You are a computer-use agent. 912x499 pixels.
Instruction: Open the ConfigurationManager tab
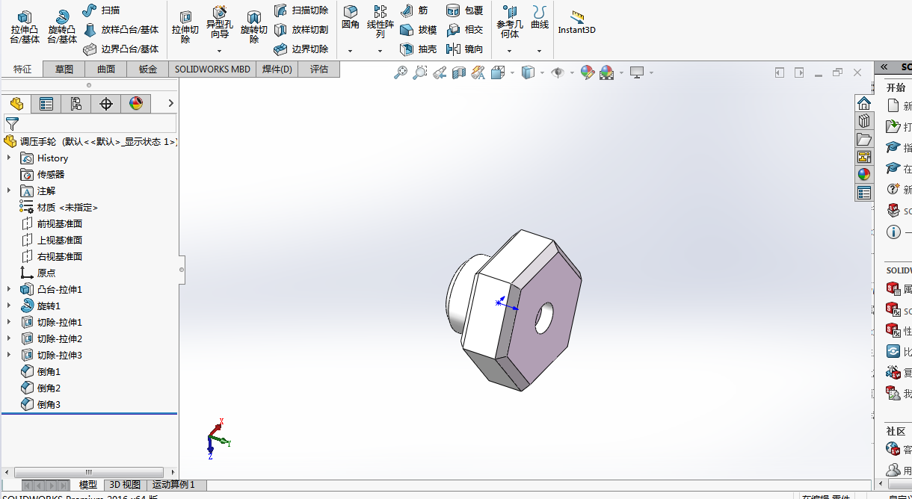[x=76, y=104]
